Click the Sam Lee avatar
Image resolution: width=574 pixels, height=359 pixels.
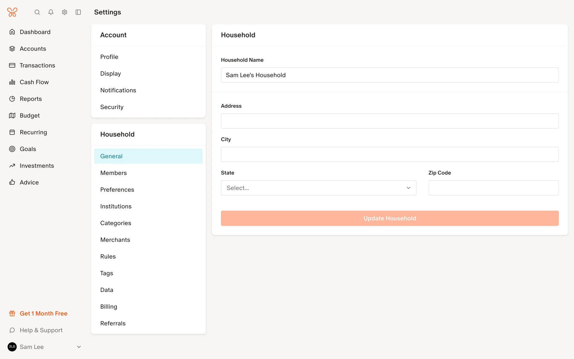point(12,347)
